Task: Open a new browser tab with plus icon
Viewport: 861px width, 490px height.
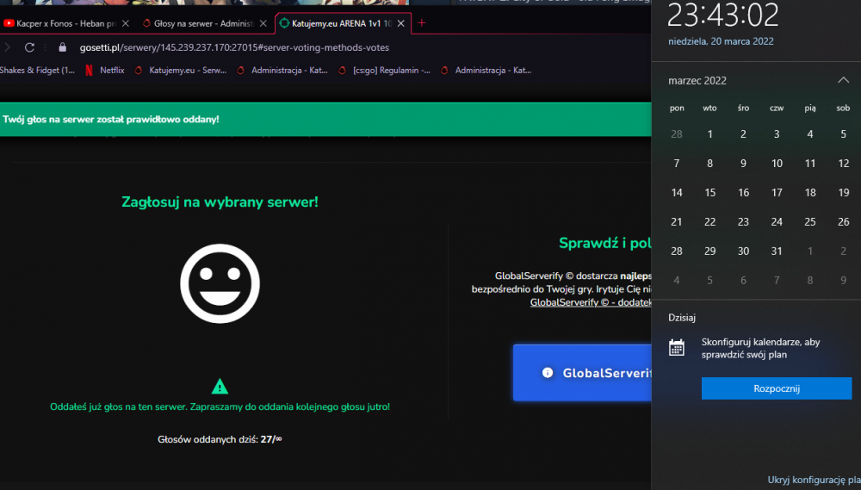Action: coord(422,23)
